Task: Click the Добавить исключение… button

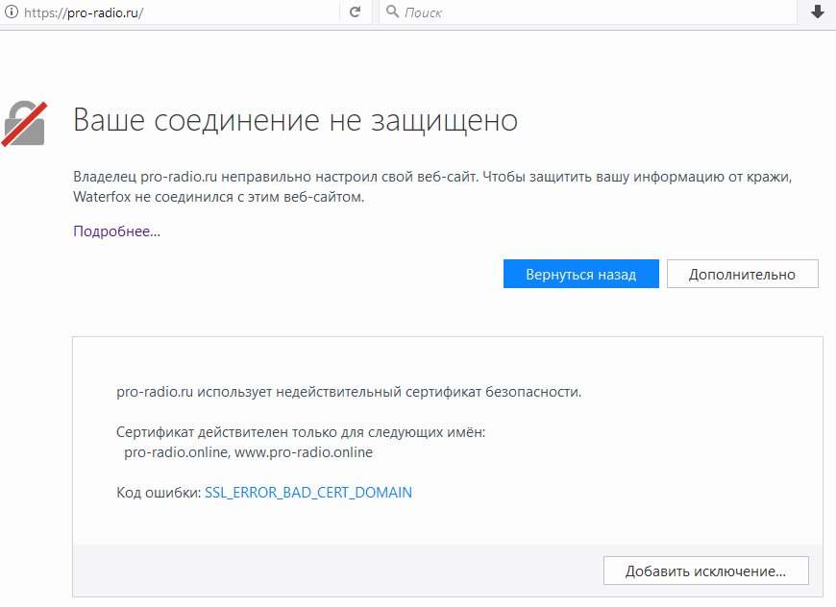Action: pos(706,571)
